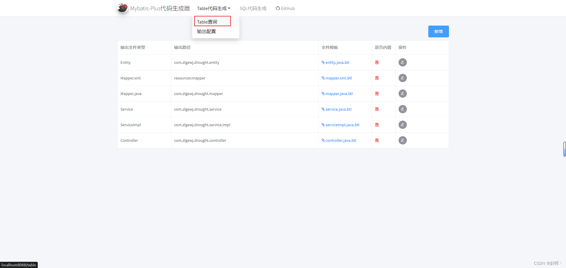
Task: Click the Mybatis-Plus bird logo
Action: point(122,8)
